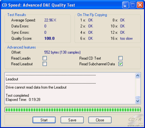Click the 'On The Fly Copying' label
145x128 pixels.
(92, 15)
